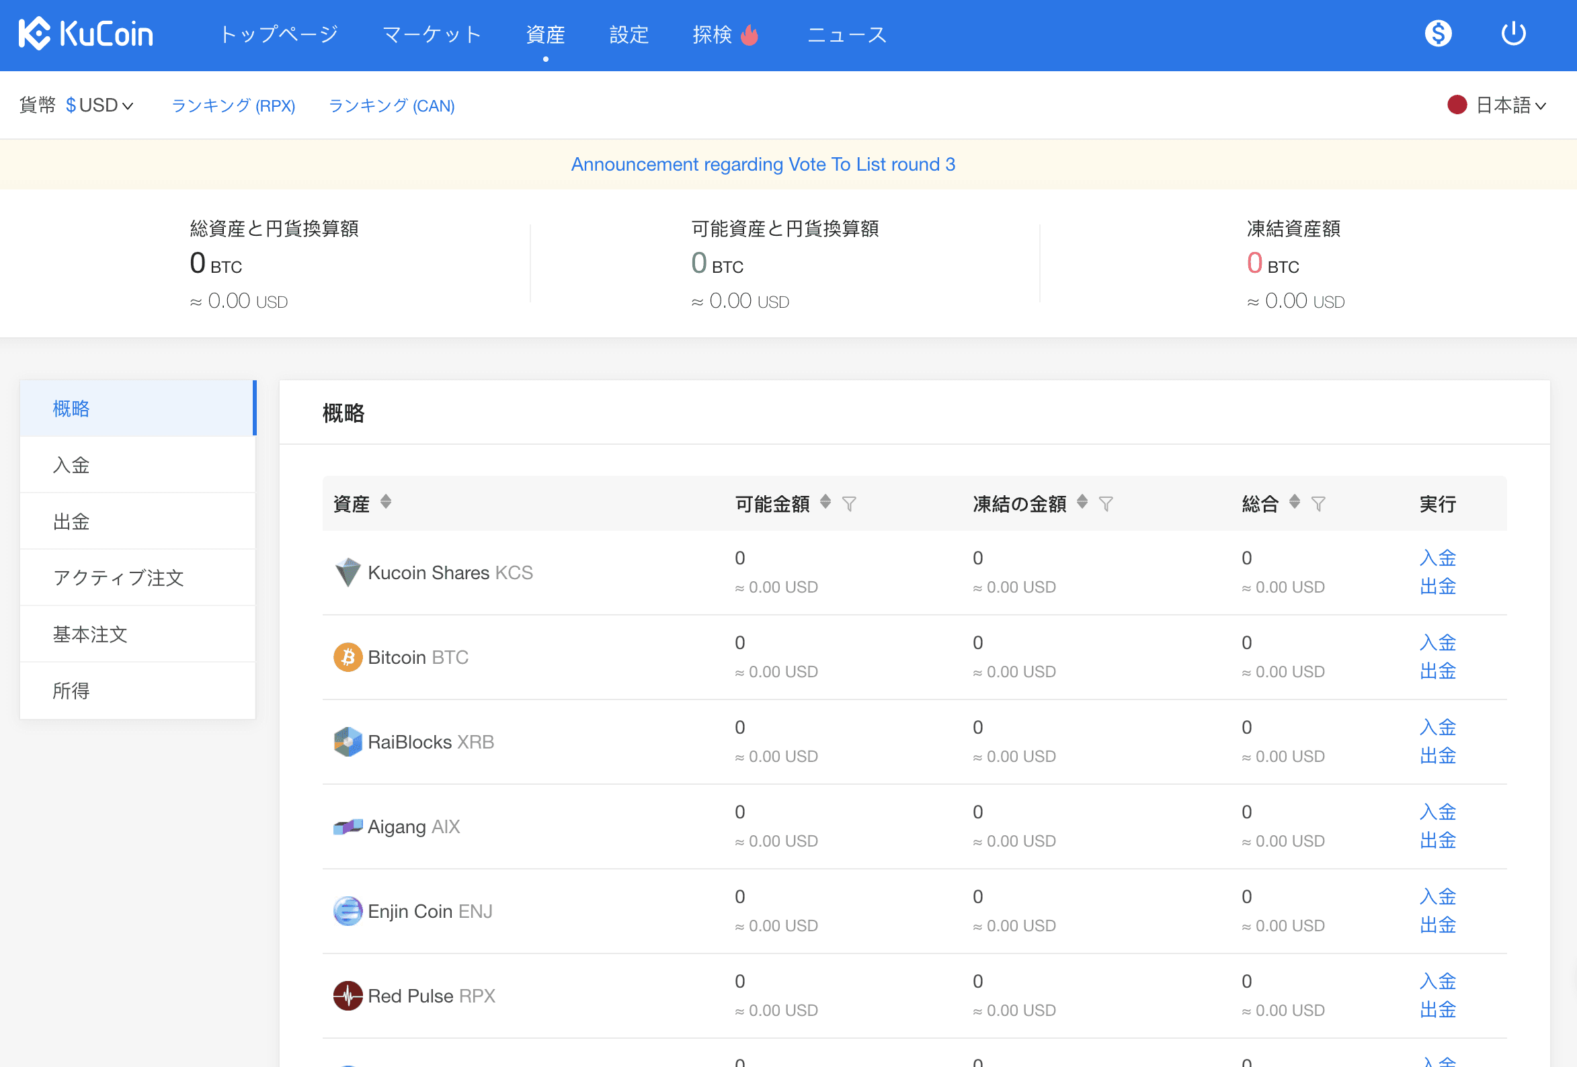Open the USD currency dropdown

[100, 105]
